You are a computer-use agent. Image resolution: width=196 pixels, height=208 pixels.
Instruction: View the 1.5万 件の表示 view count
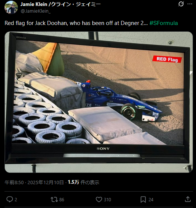click(84, 182)
